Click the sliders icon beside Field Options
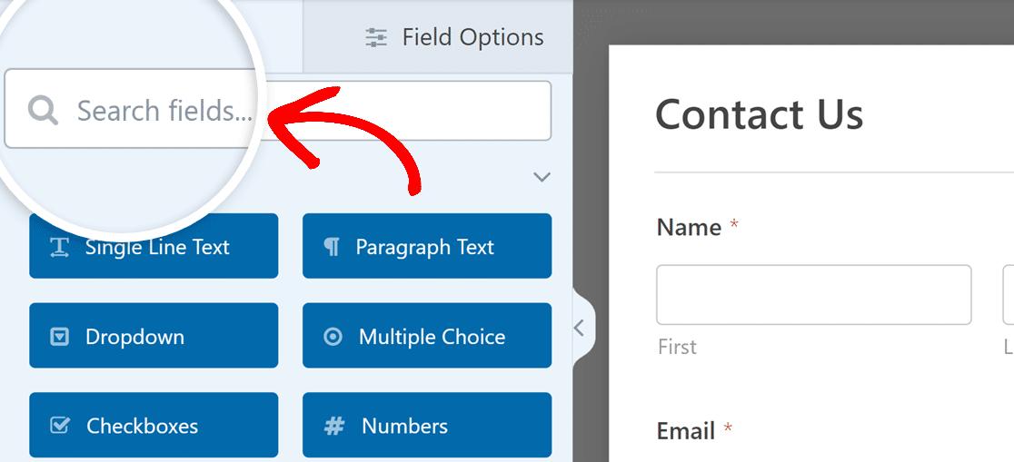The width and height of the screenshot is (1014, 462). coord(376,37)
